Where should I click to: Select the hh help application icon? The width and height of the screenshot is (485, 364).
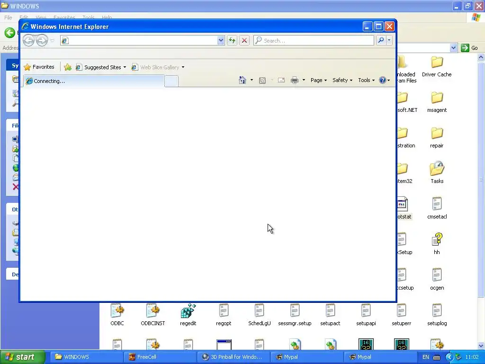tap(437, 239)
